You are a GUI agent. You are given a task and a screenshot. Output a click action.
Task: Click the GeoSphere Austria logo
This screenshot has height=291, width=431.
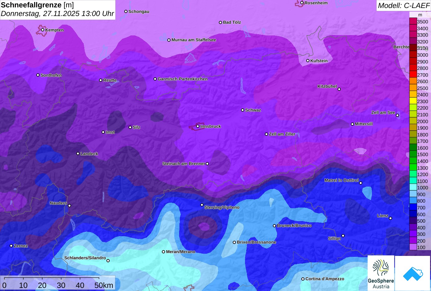click(x=381, y=273)
